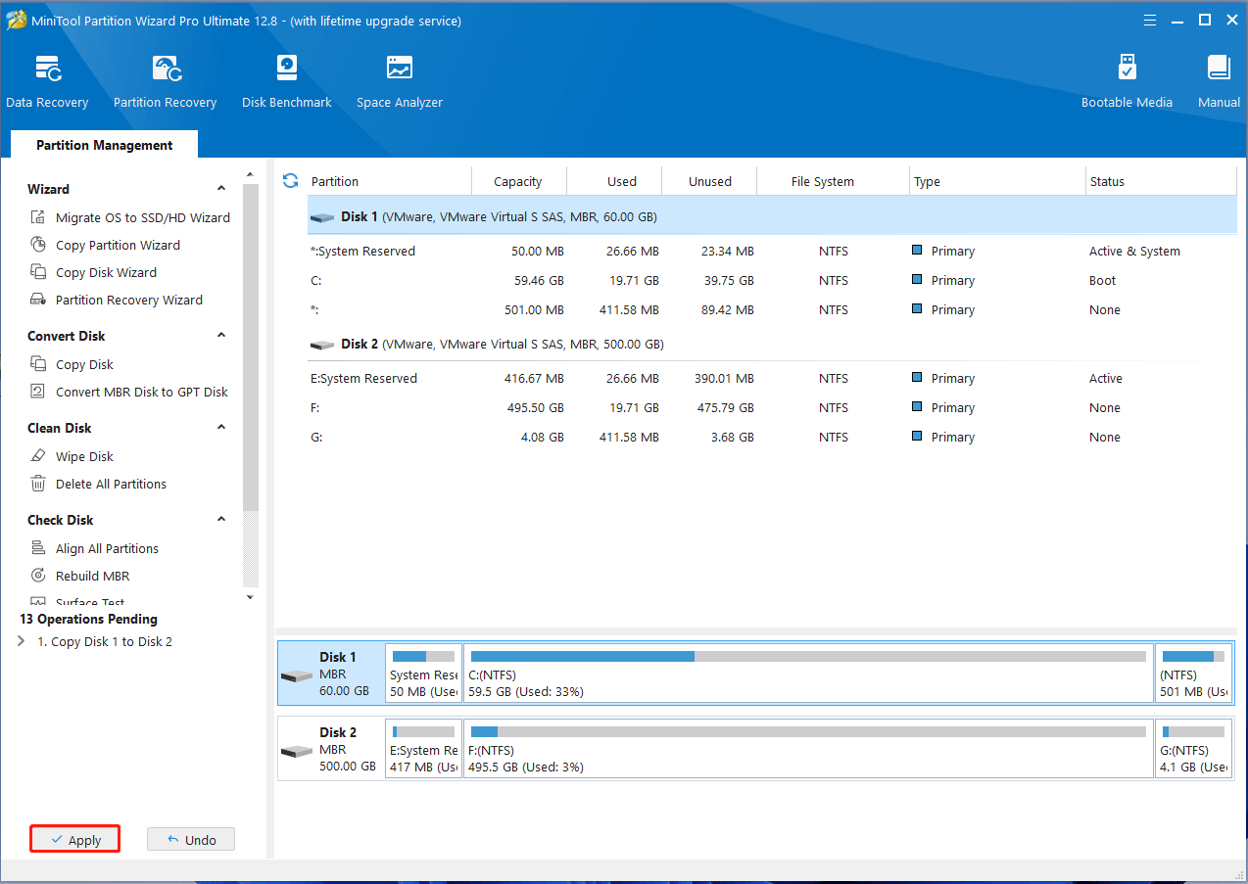Sort by Unused column header

click(x=709, y=181)
